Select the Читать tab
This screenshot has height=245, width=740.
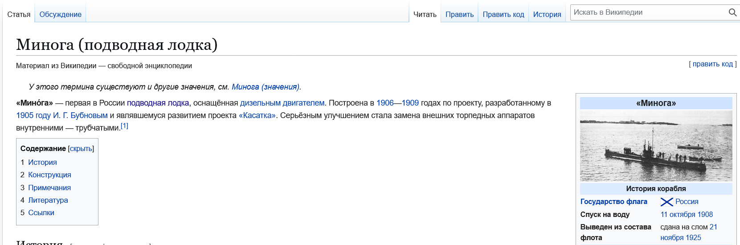tap(425, 14)
